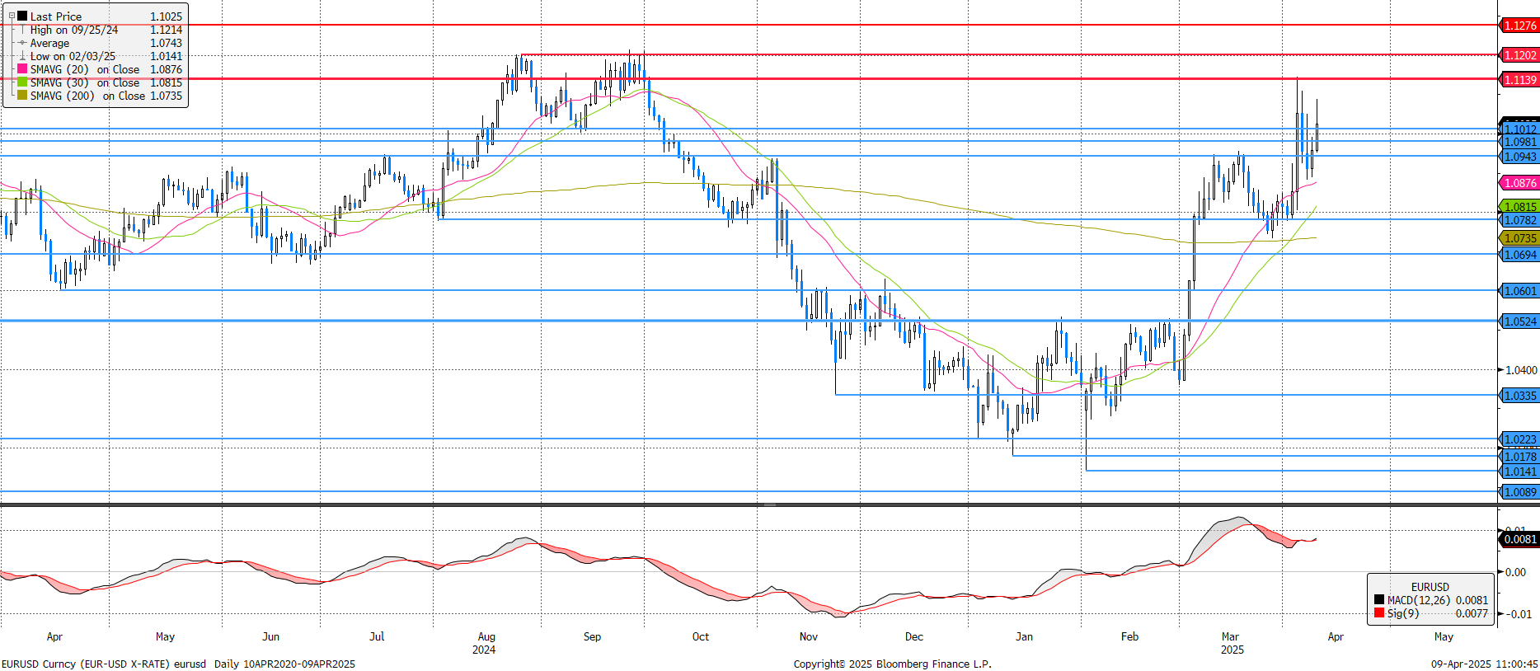Screen dimensions: 1540x671
Task: Click the Jul month label on time axis
Action: (x=377, y=636)
